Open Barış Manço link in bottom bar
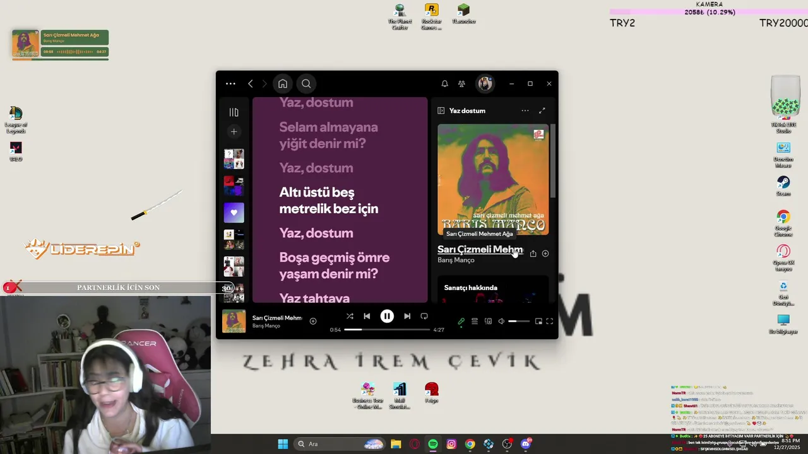Screen dimensions: 808x454 point(266,326)
